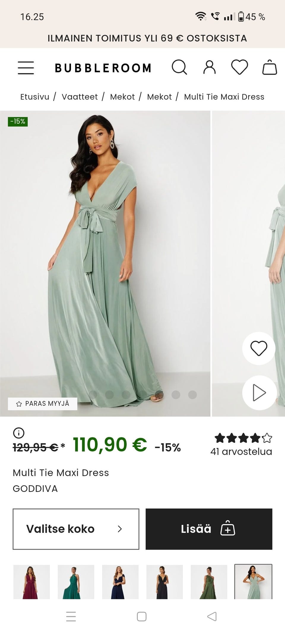Viewport: 285px width, 634px height.
Task: Go to Etusivu breadcrumb
Action: (x=35, y=97)
